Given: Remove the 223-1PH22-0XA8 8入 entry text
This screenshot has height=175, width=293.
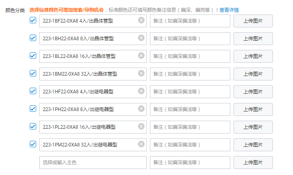Looking at the screenshot, I should pos(141,109).
